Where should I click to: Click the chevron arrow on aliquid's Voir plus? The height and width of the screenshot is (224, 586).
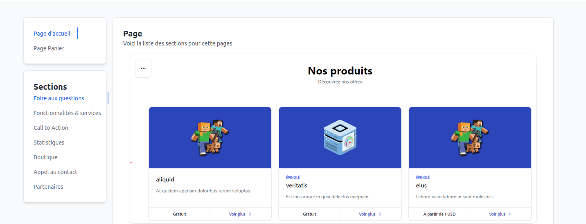pos(250,214)
